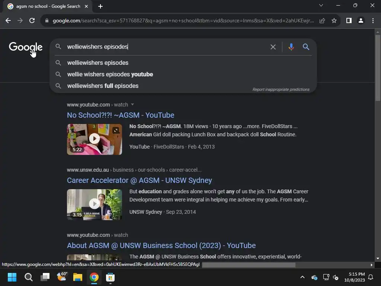The width and height of the screenshot is (381, 286).
Task: Open the muted volume tray icon
Action: [x=336, y=277]
